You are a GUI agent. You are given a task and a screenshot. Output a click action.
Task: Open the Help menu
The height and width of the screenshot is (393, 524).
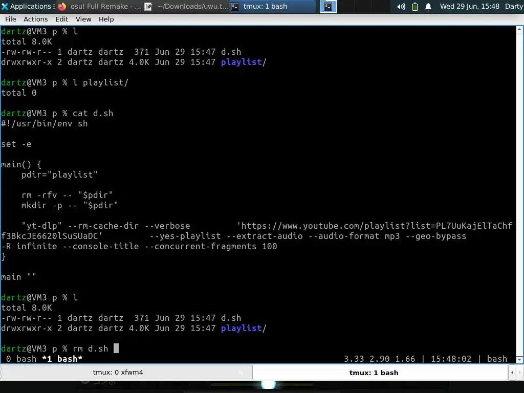(x=106, y=19)
